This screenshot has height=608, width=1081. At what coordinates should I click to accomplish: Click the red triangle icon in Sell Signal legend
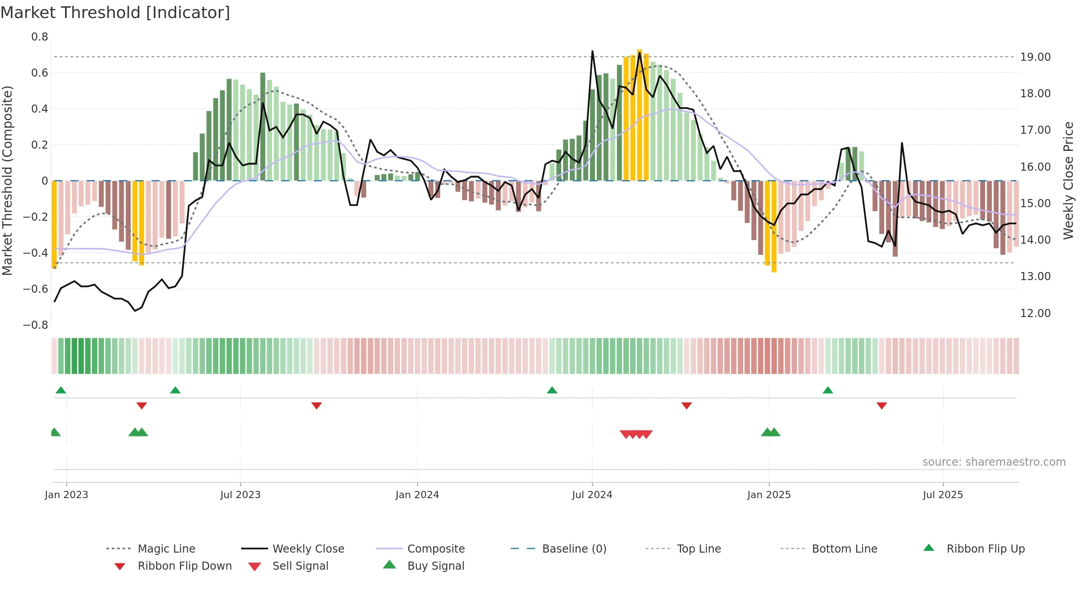tap(254, 567)
